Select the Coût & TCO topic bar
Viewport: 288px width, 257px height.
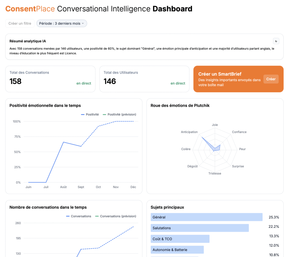pos(180,239)
